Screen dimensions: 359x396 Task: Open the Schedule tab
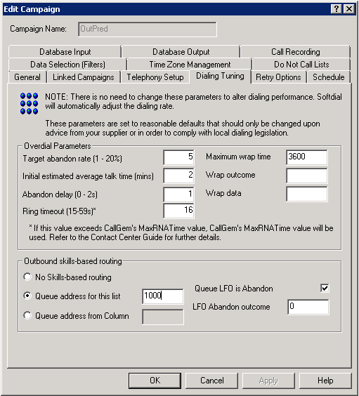point(328,77)
